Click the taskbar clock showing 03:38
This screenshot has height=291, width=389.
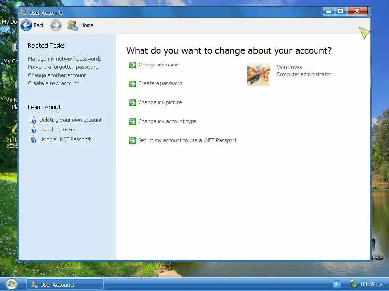pos(371,284)
